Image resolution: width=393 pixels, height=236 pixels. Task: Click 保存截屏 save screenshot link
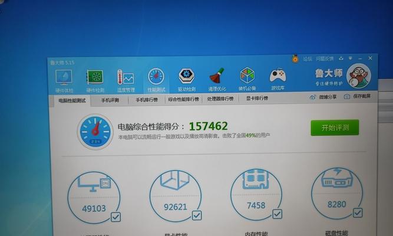[x=358, y=96]
